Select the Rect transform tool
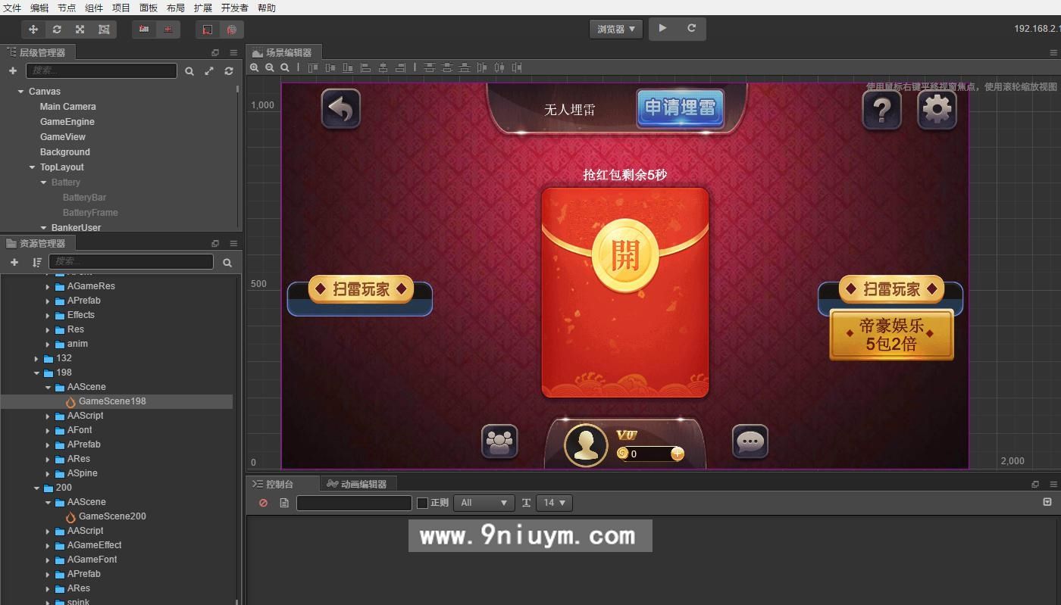This screenshot has width=1061, height=605. 102,29
